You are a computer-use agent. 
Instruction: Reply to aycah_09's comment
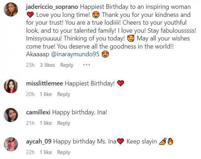click(x=64, y=152)
